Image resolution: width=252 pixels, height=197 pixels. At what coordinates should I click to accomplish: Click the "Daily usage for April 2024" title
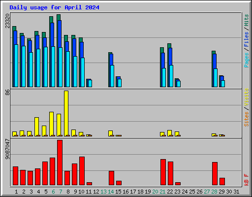(x=54, y=7)
